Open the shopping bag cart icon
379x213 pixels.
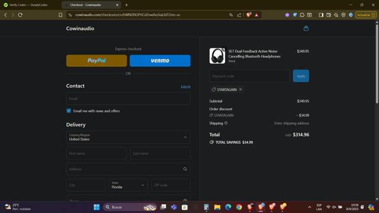click(306, 28)
